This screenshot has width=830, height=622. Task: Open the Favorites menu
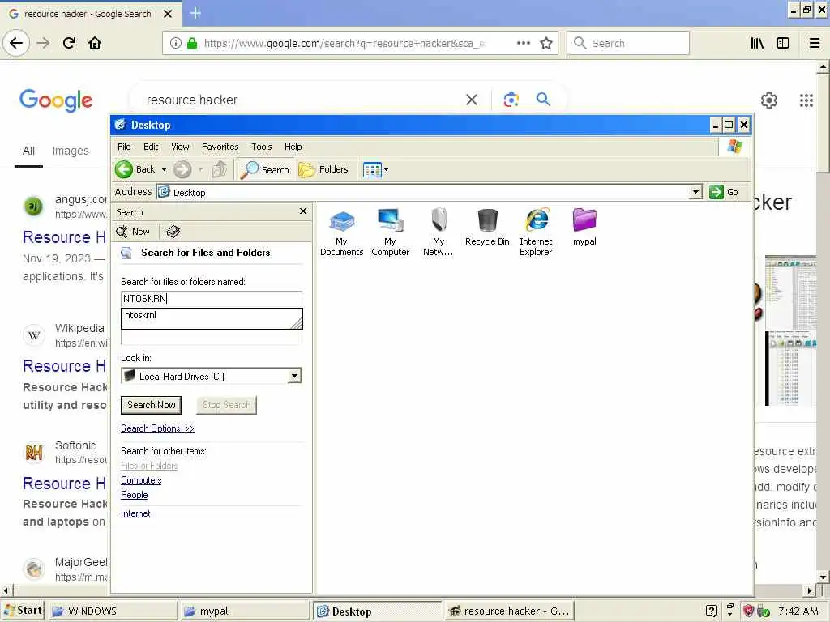tap(220, 147)
